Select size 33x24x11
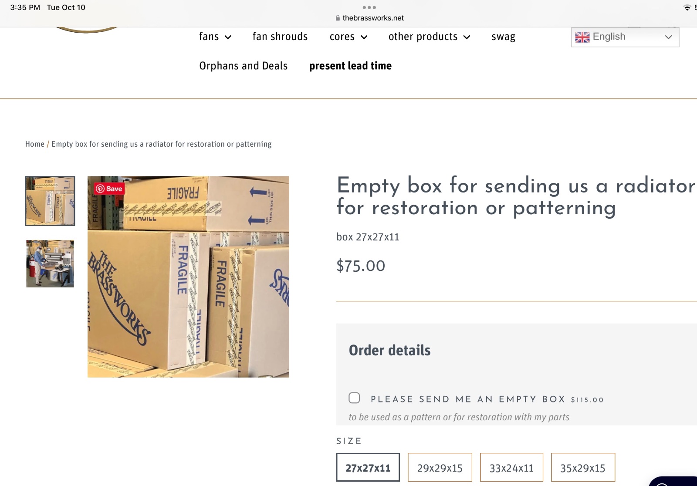The height and width of the screenshot is (486, 697). 511,468
